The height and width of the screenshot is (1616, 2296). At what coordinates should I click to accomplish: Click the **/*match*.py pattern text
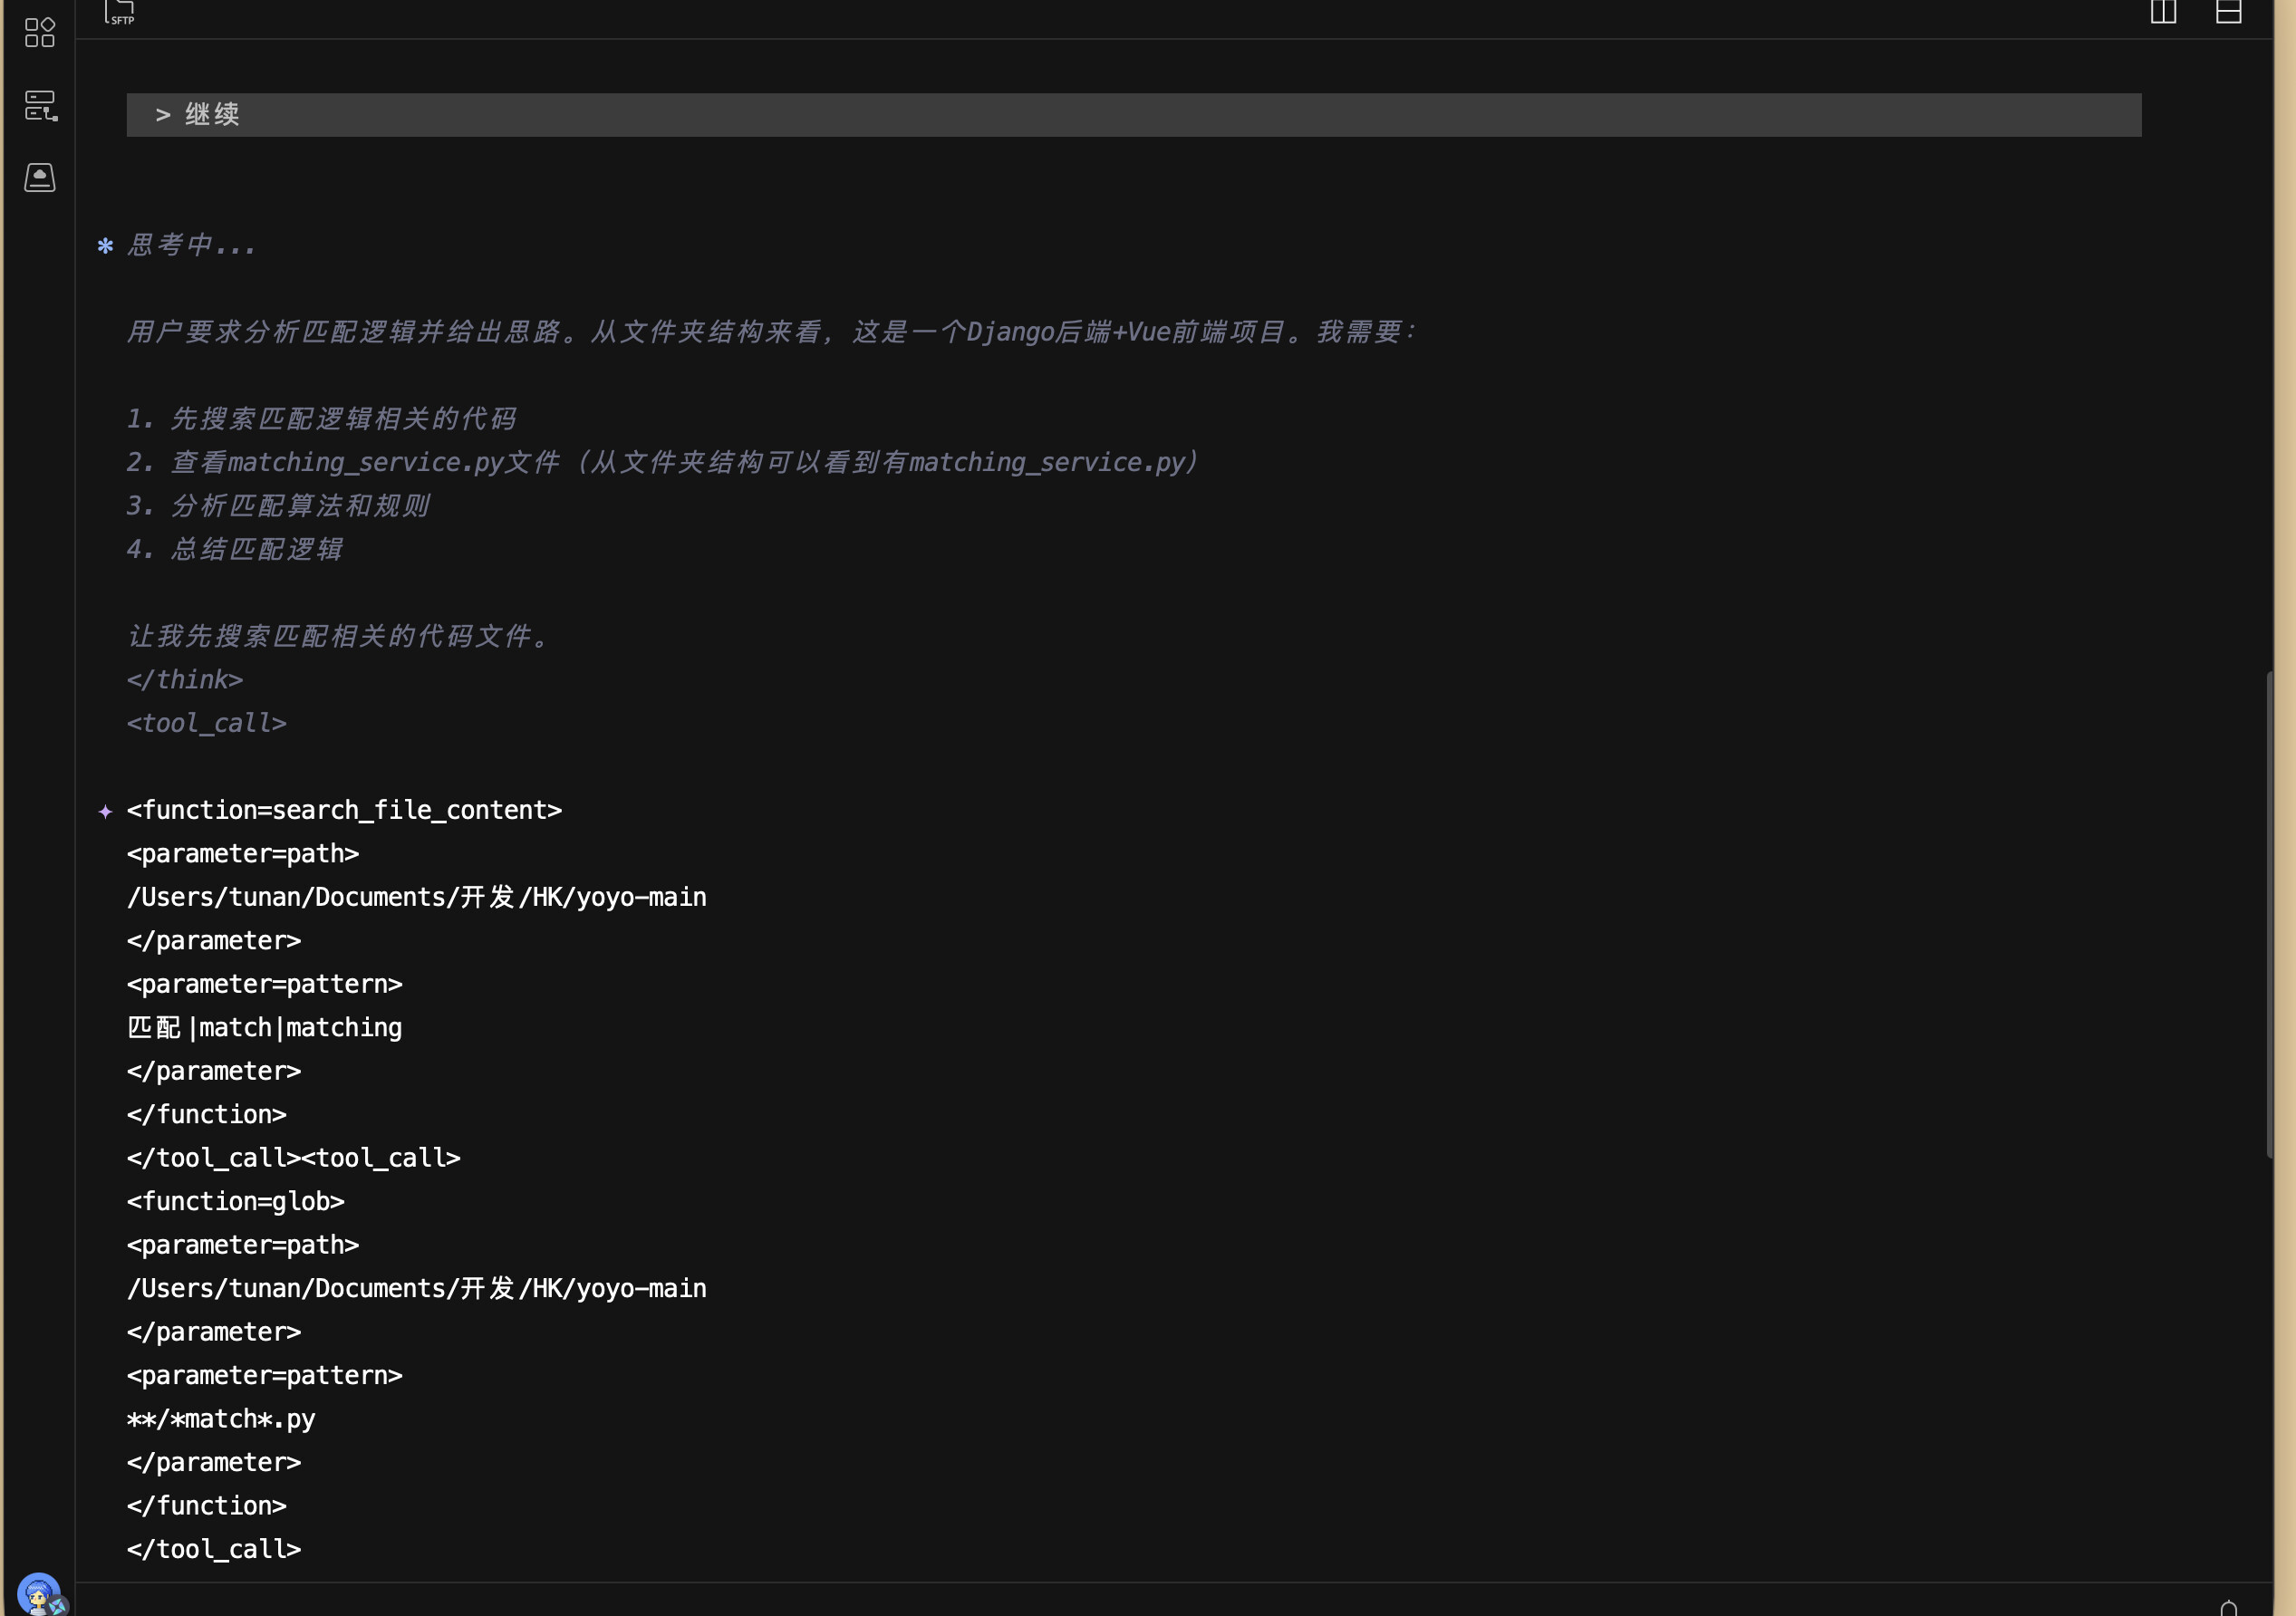(x=221, y=1419)
